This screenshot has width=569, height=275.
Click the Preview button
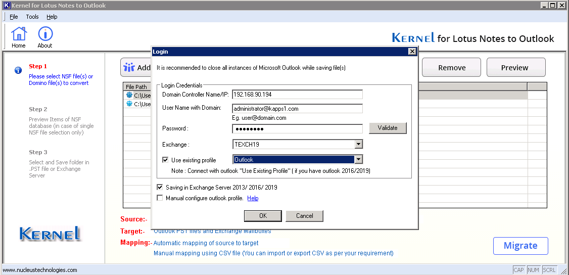click(516, 67)
